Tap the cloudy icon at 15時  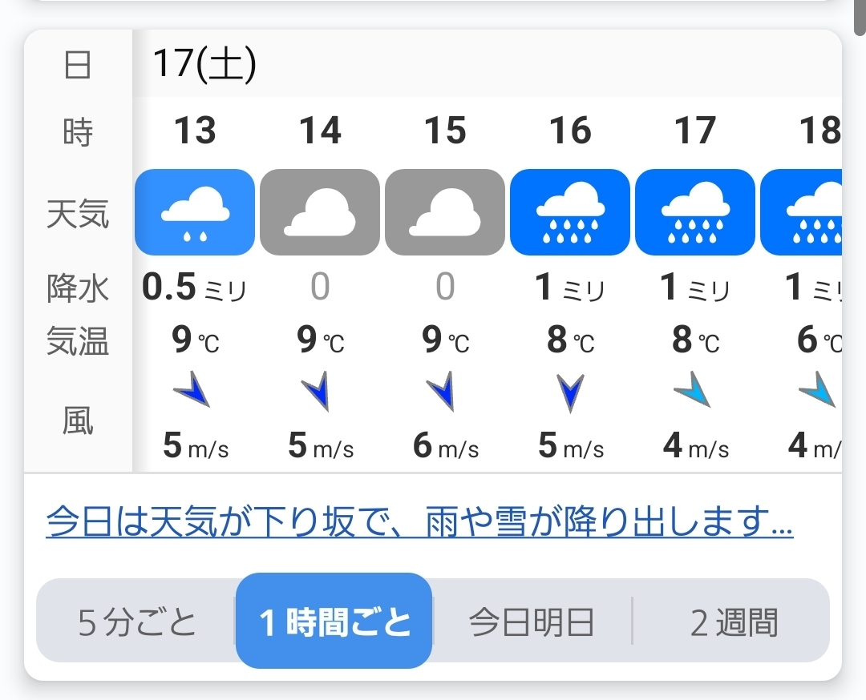pyautogui.click(x=445, y=212)
